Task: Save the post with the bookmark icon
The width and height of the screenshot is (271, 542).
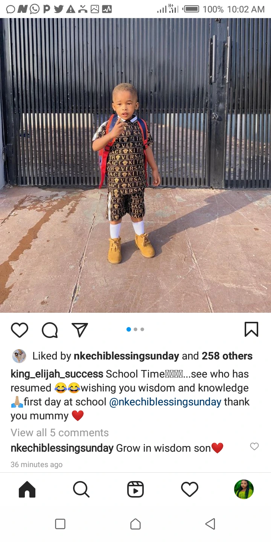Action: (x=251, y=329)
